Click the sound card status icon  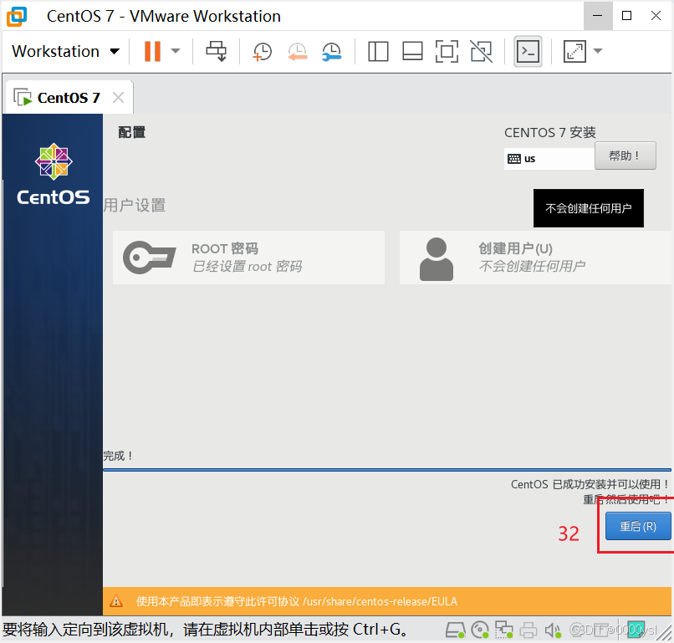coord(553,630)
